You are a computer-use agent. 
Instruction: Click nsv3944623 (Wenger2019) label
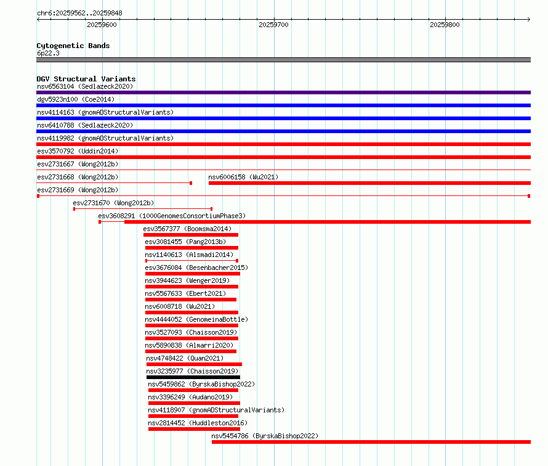tap(187, 280)
